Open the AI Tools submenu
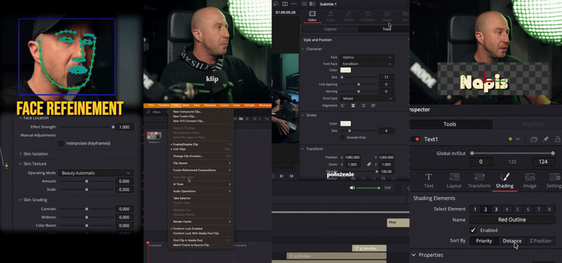Screen dimensions: 562x263 click(x=202, y=184)
